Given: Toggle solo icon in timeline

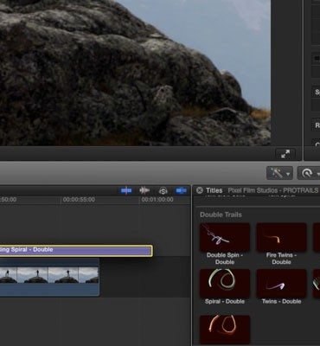Looking at the screenshot, I should pyautogui.click(x=163, y=190).
